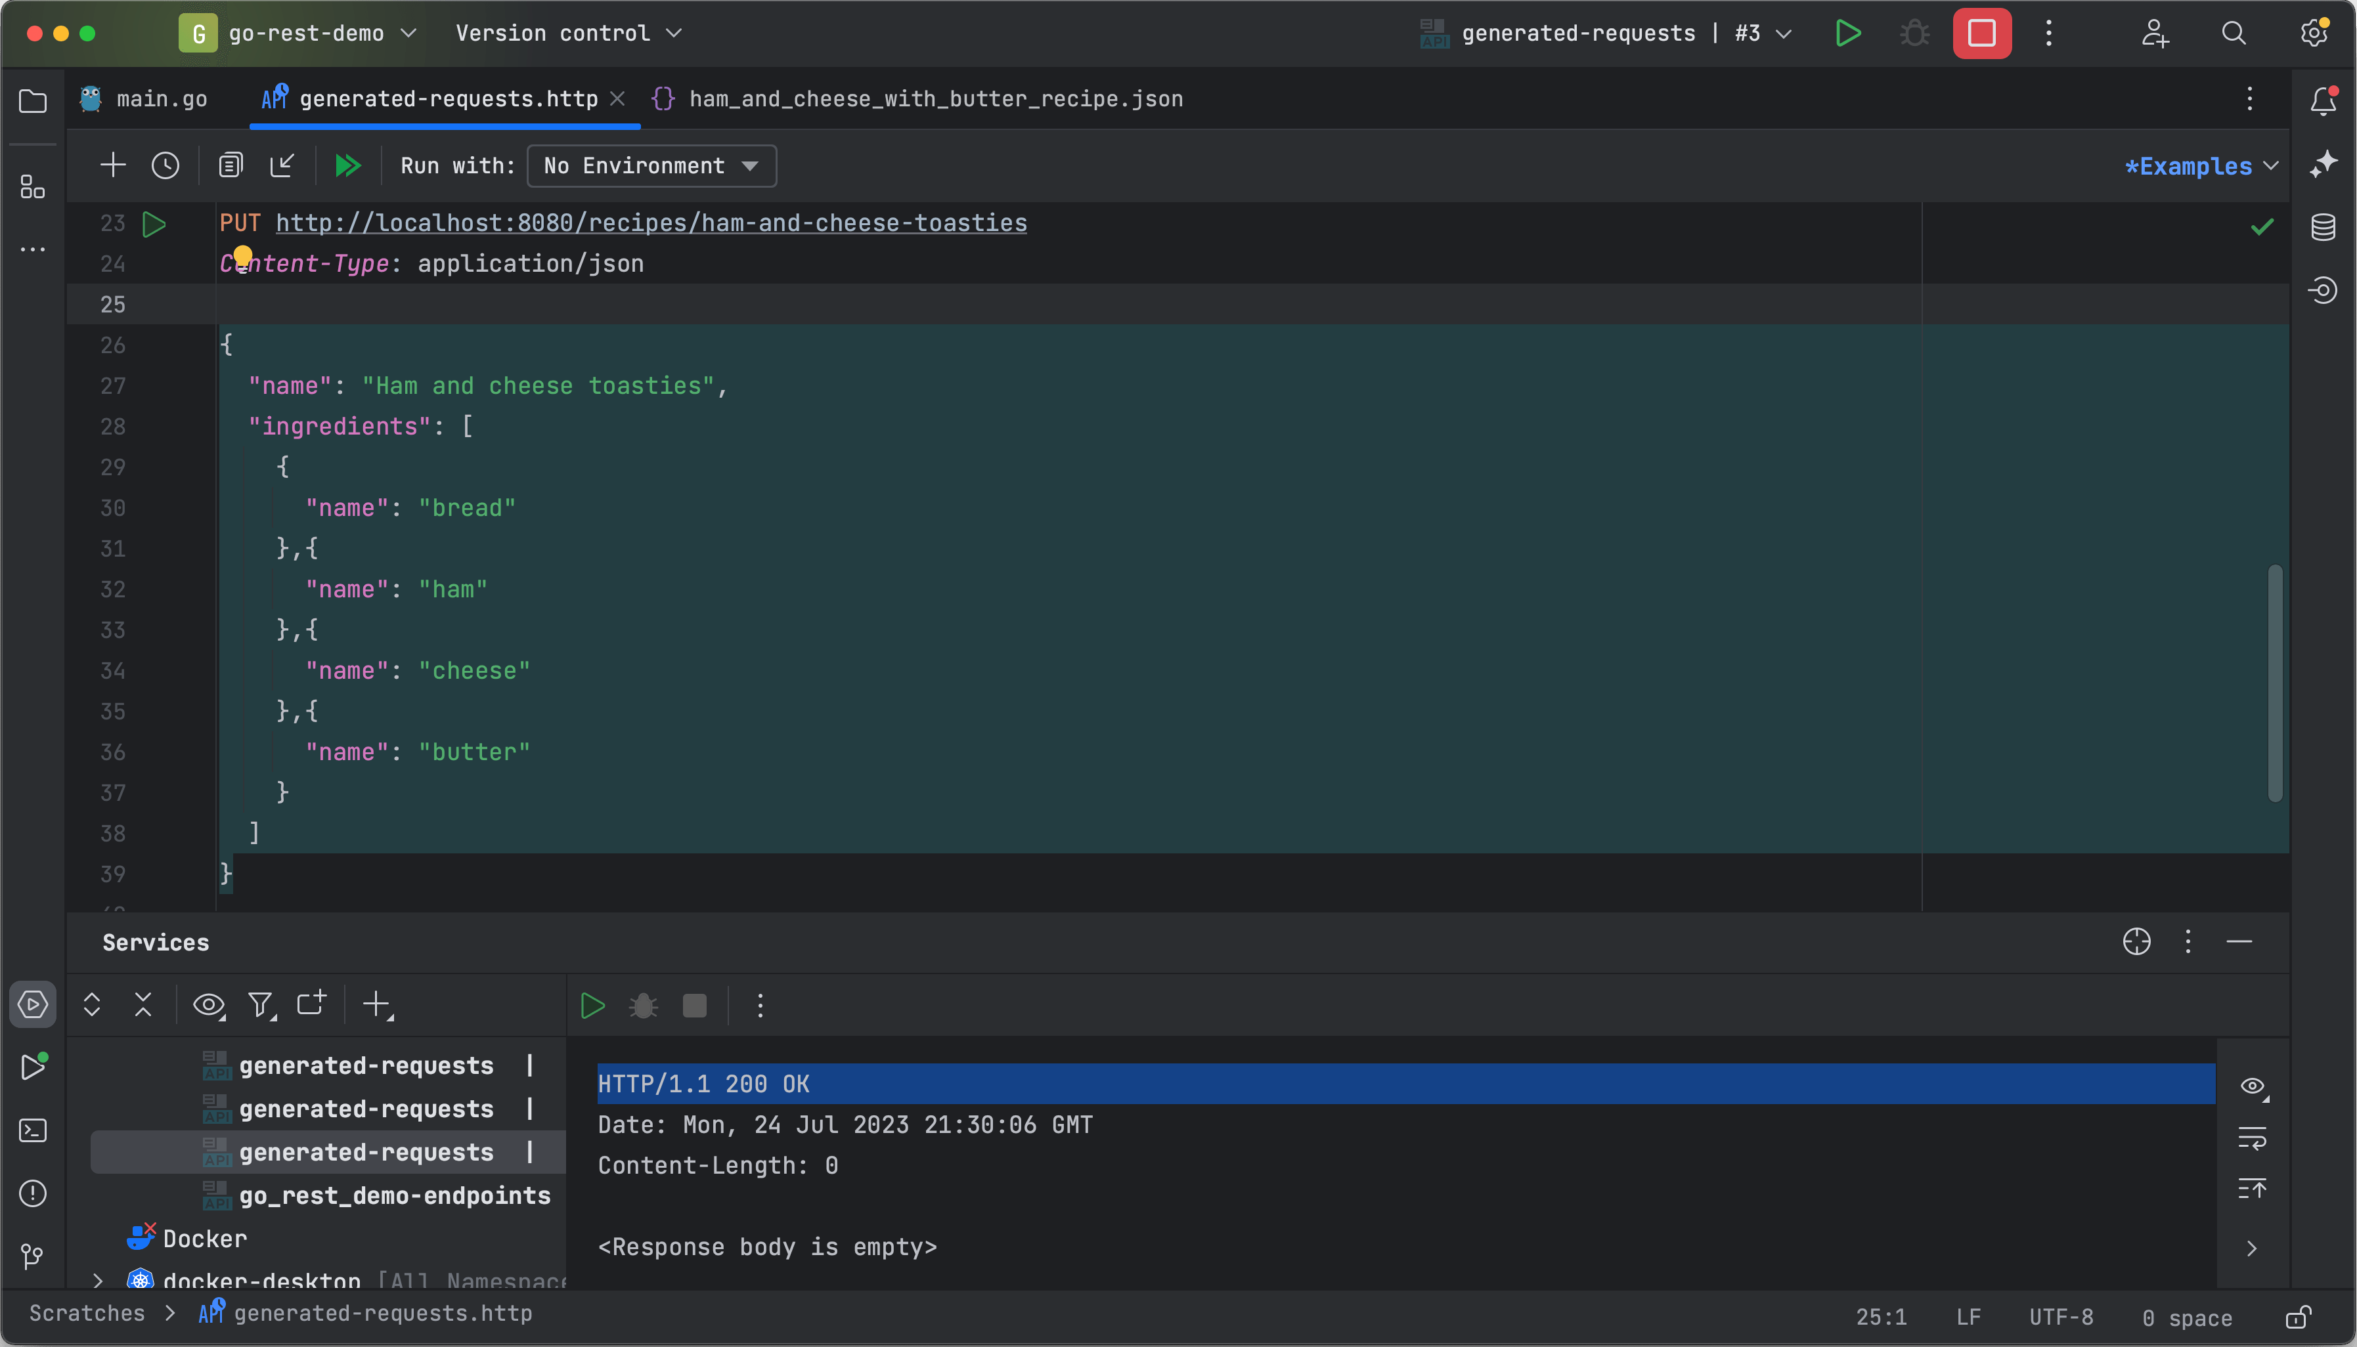Open the ham_and_cheese_with_butter_recipe.json tab
The image size is (2357, 1347).
pos(935,98)
